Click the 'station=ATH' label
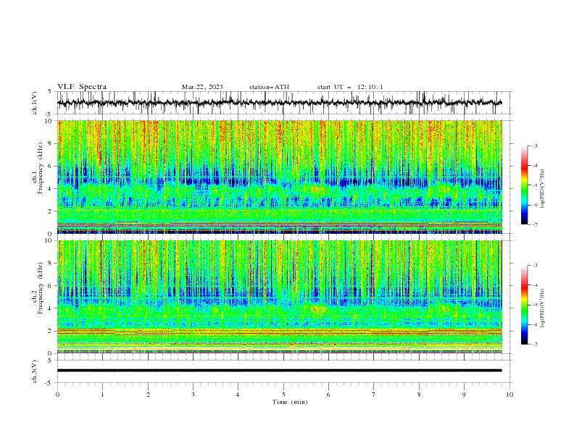The height and width of the screenshot is (443, 574). tap(269, 87)
